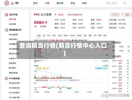The width and height of the screenshot is (132, 100).
Task: Click the 涨停 6005 value
Action: pyautogui.click(x=99, y=20)
